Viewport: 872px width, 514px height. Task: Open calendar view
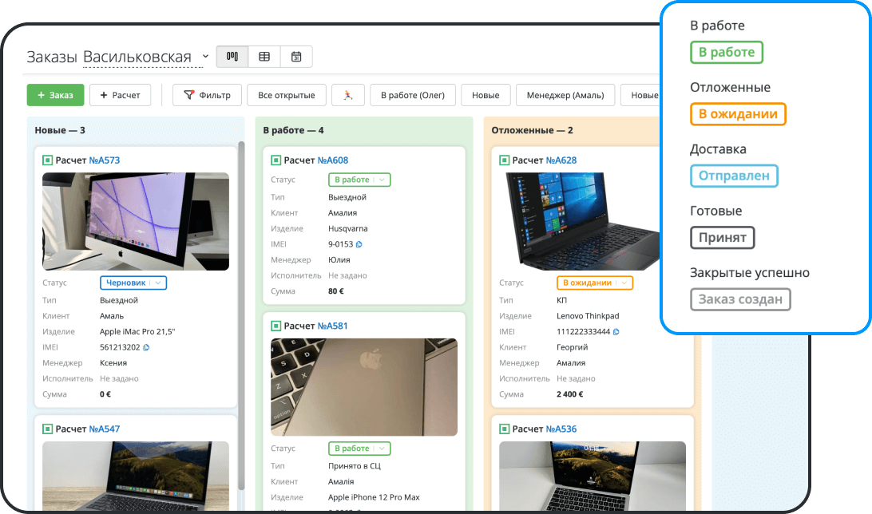click(296, 57)
